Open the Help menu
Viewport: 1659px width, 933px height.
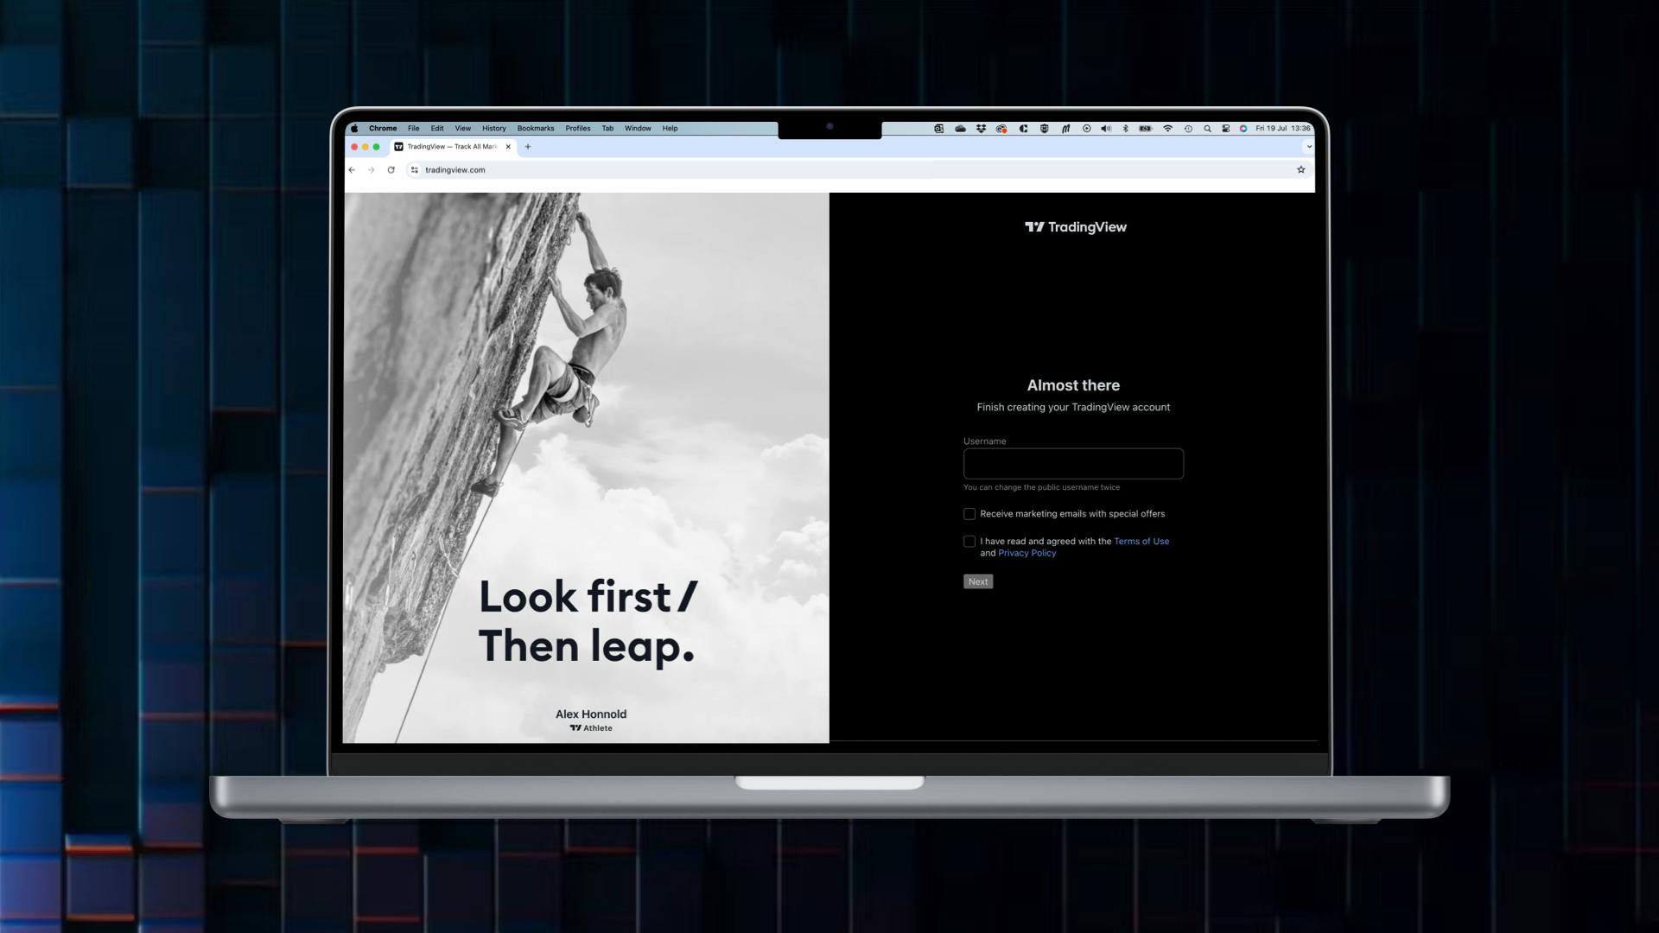[x=670, y=129]
